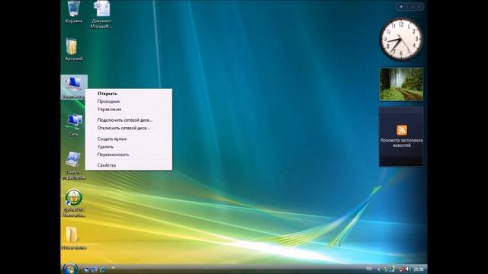Click the forest slideshow gadget picture

401,84
